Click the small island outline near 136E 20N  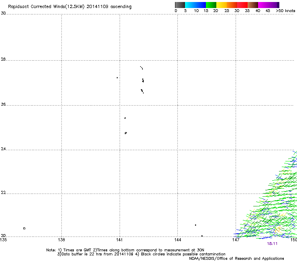tap(24, 228)
